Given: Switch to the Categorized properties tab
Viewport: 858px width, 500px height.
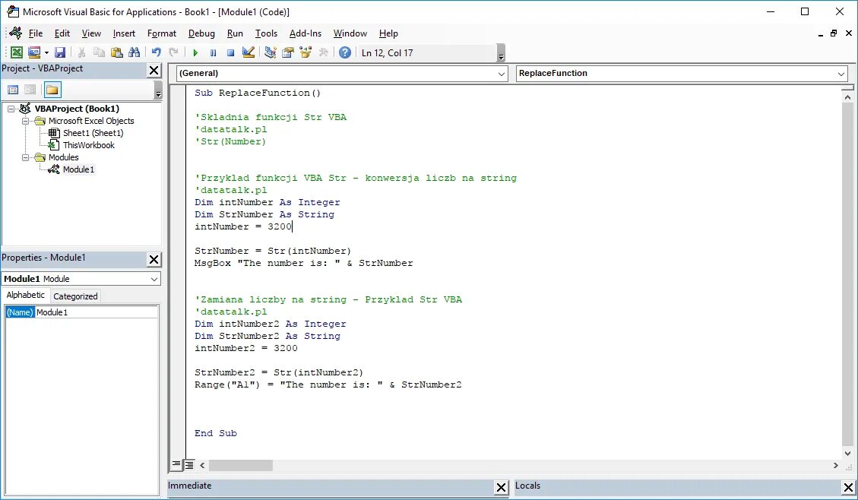Looking at the screenshot, I should (75, 296).
